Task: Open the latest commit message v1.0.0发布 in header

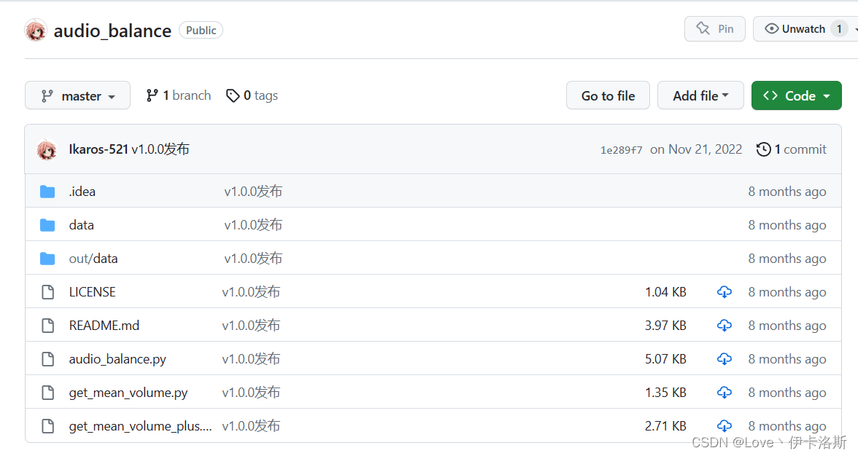Action: point(161,149)
